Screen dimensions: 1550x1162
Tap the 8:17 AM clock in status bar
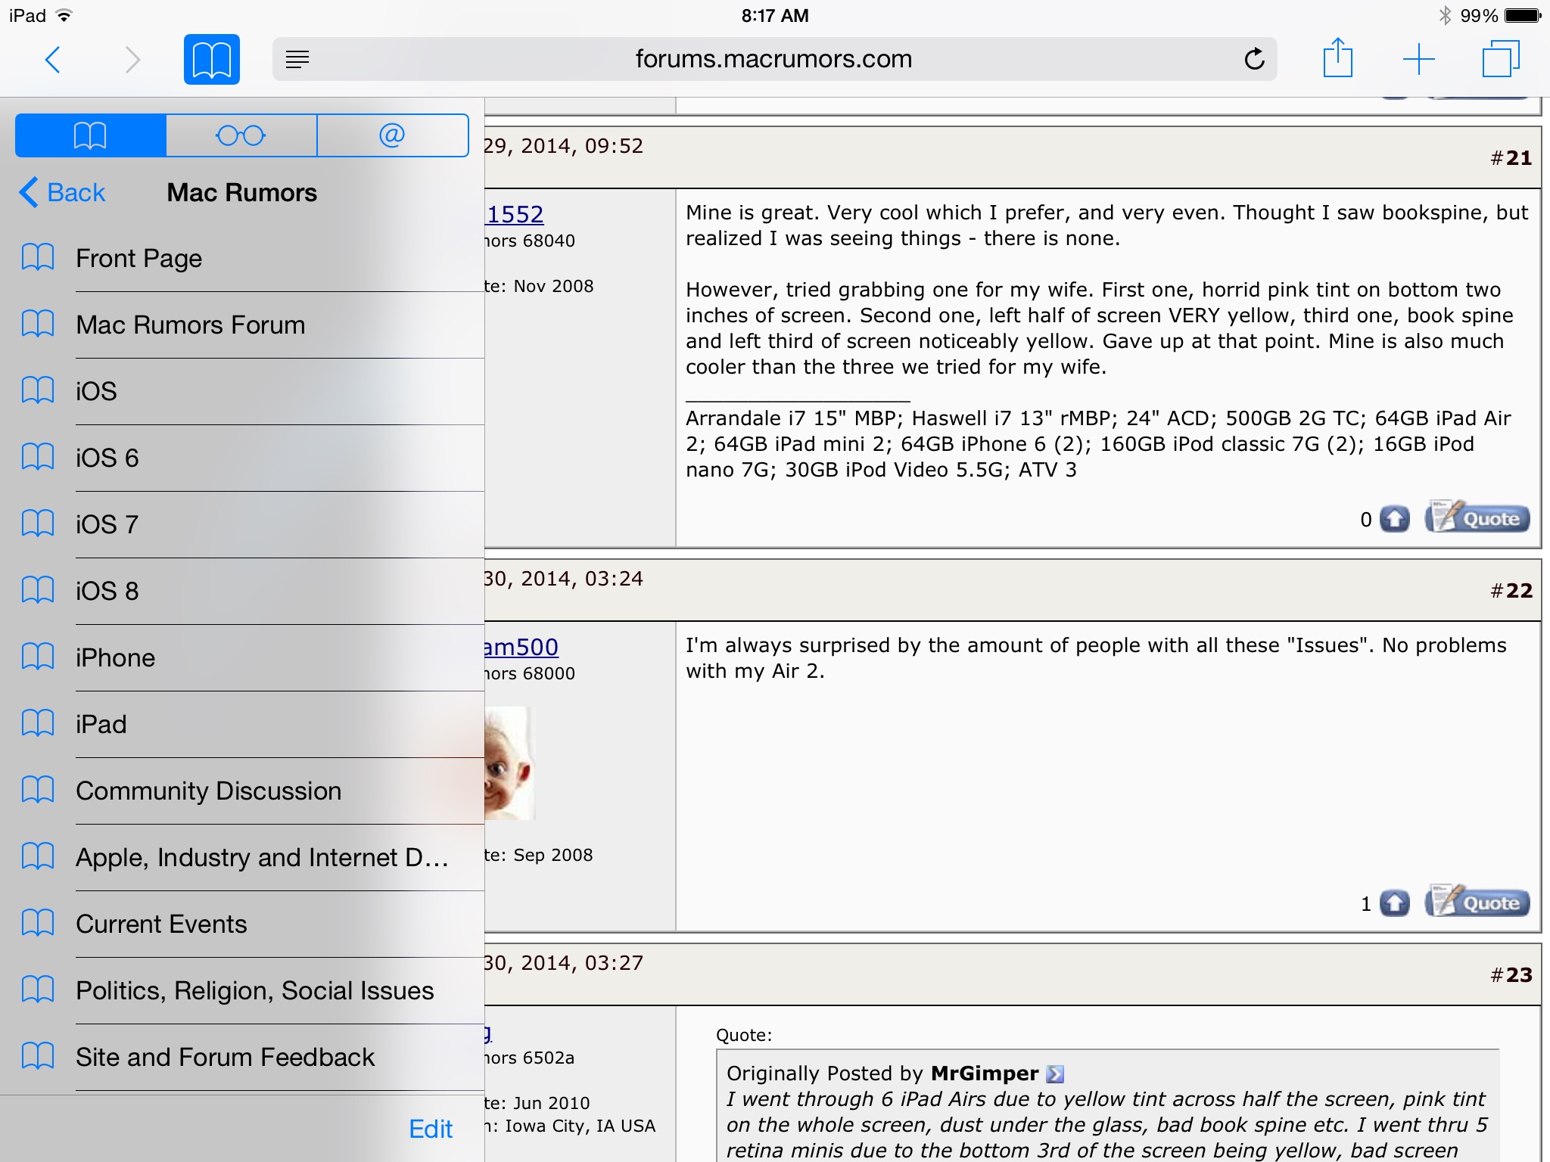pyautogui.click(x=775, y=15)
